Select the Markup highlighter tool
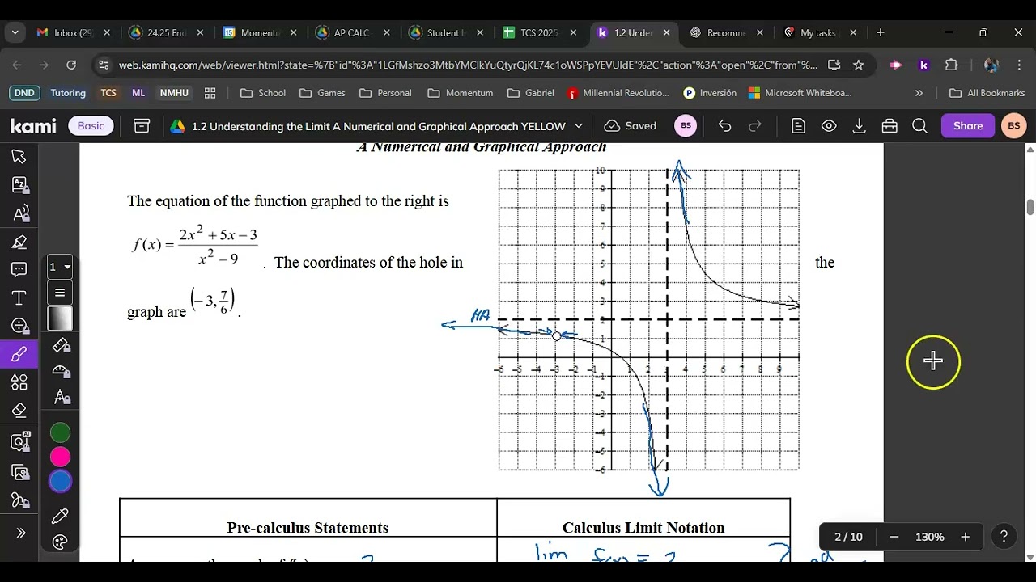This screenshot has height=582, width=1036. pos(19,242)
